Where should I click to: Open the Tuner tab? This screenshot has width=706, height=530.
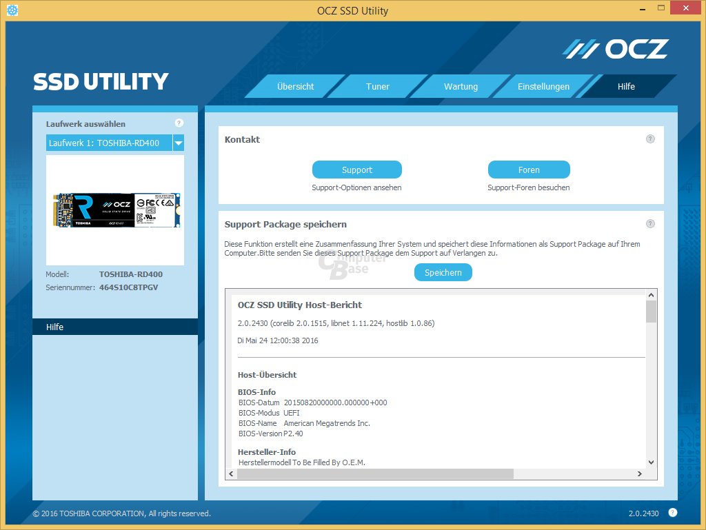pos(377,86)
